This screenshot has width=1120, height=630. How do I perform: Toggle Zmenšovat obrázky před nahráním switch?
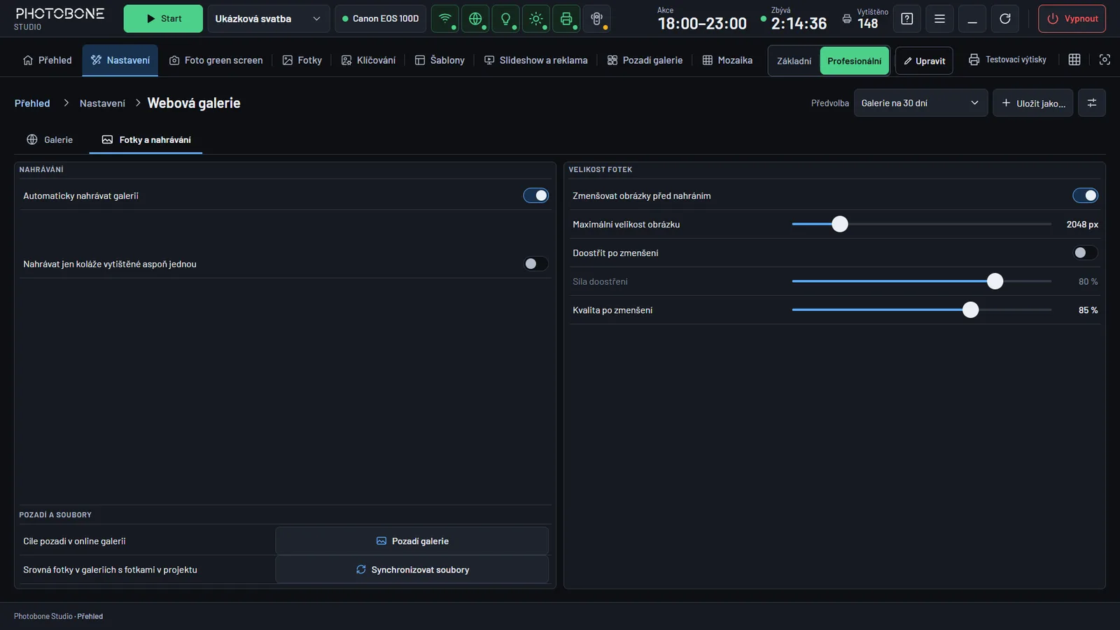point(1086,196)
